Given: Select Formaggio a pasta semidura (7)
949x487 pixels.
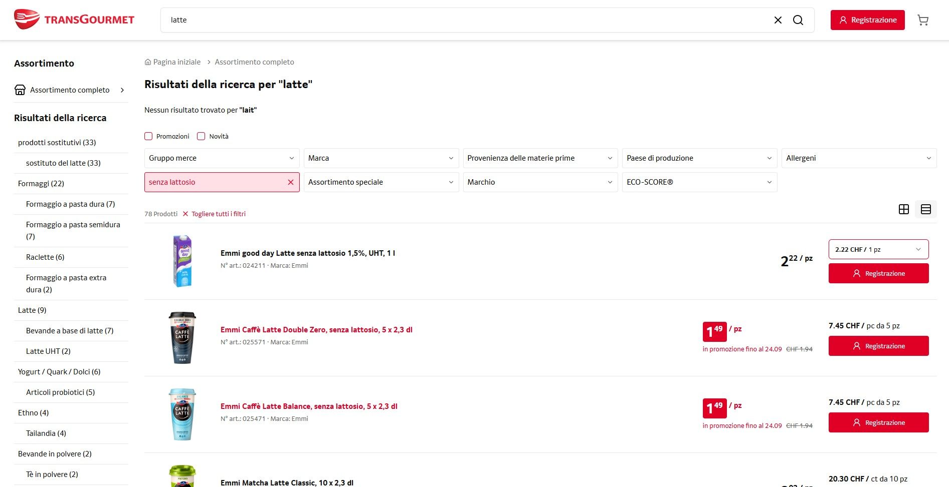Looking at the screenshot, I should tap(73, 231).
